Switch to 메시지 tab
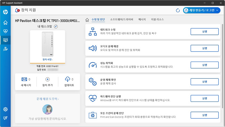Screen dimensions: 225x127 (x=142, y=19)
